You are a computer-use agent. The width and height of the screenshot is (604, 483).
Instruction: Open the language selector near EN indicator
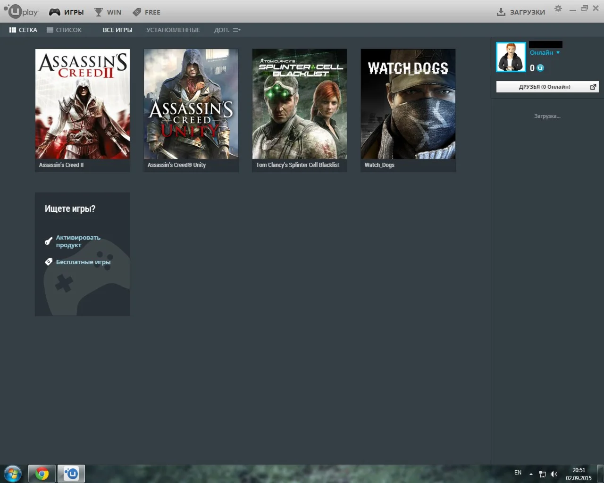tap(517, 473)
